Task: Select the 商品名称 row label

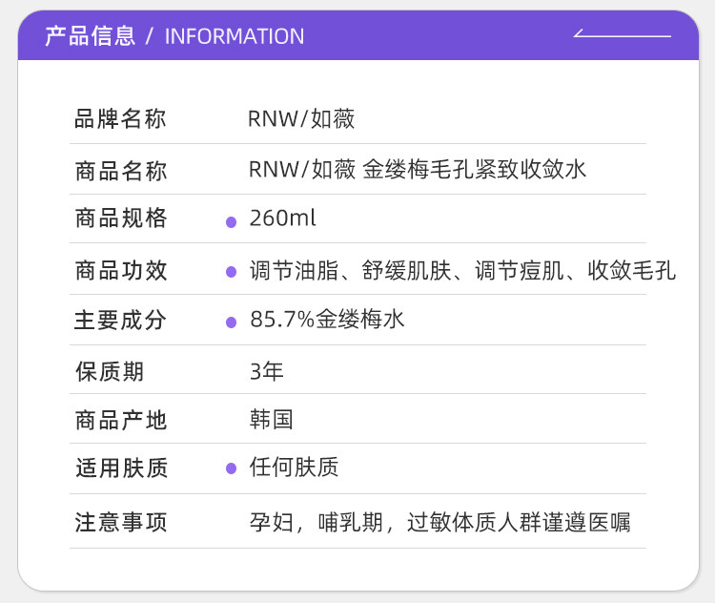Action: pos(120,171)
